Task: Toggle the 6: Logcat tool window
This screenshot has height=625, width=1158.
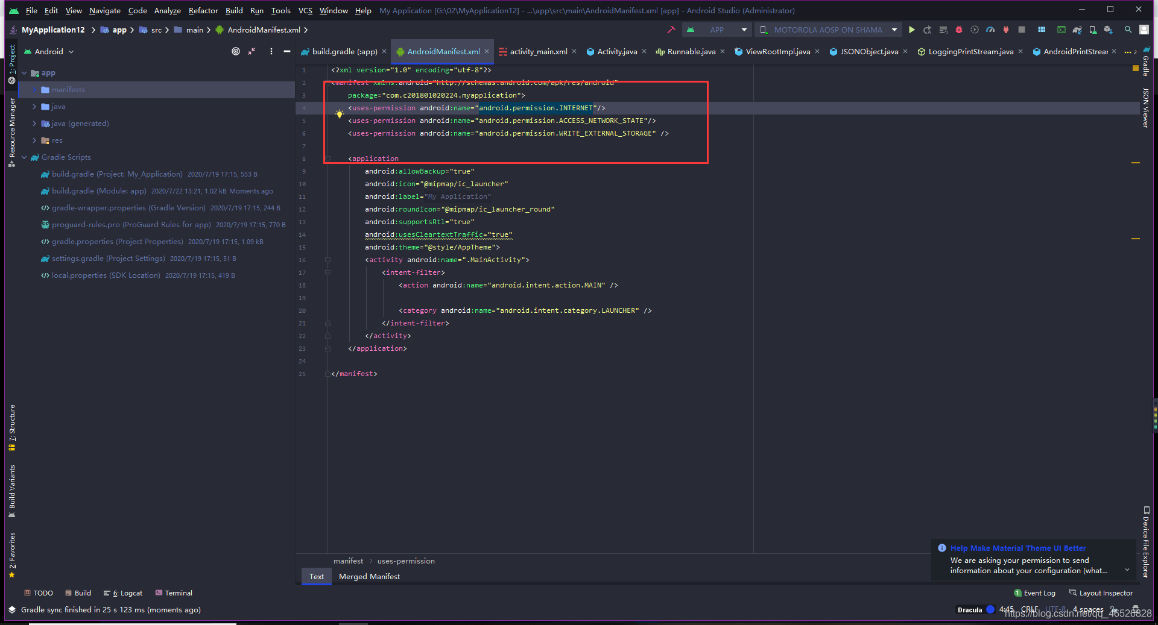Action: (x=123, y=593)
